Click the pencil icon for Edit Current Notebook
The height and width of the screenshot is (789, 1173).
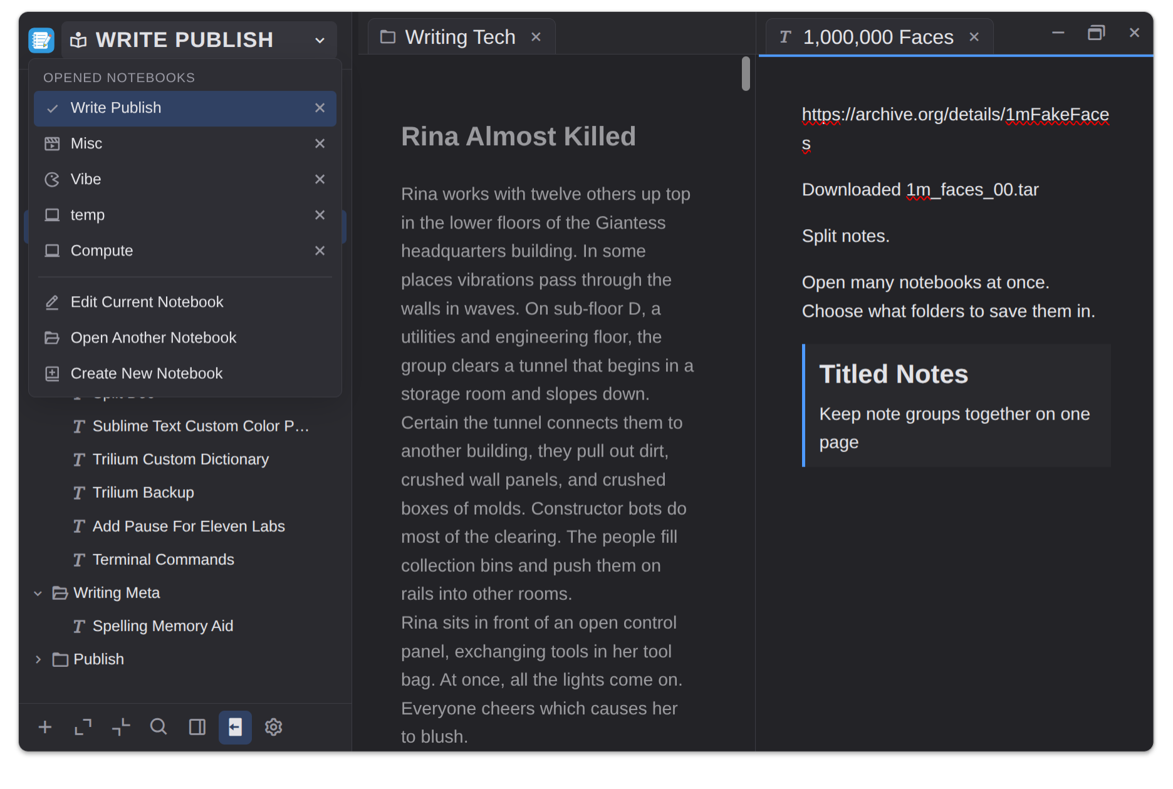coord(52,302)
